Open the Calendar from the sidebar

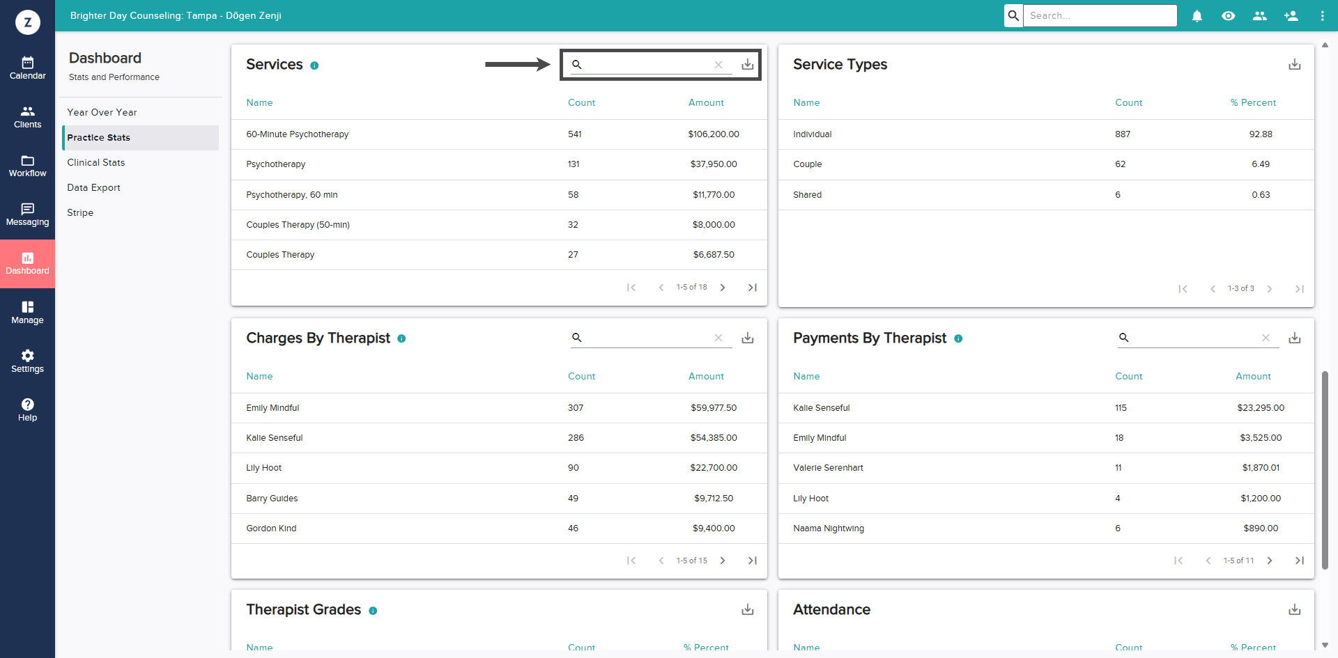click(27, 68)
